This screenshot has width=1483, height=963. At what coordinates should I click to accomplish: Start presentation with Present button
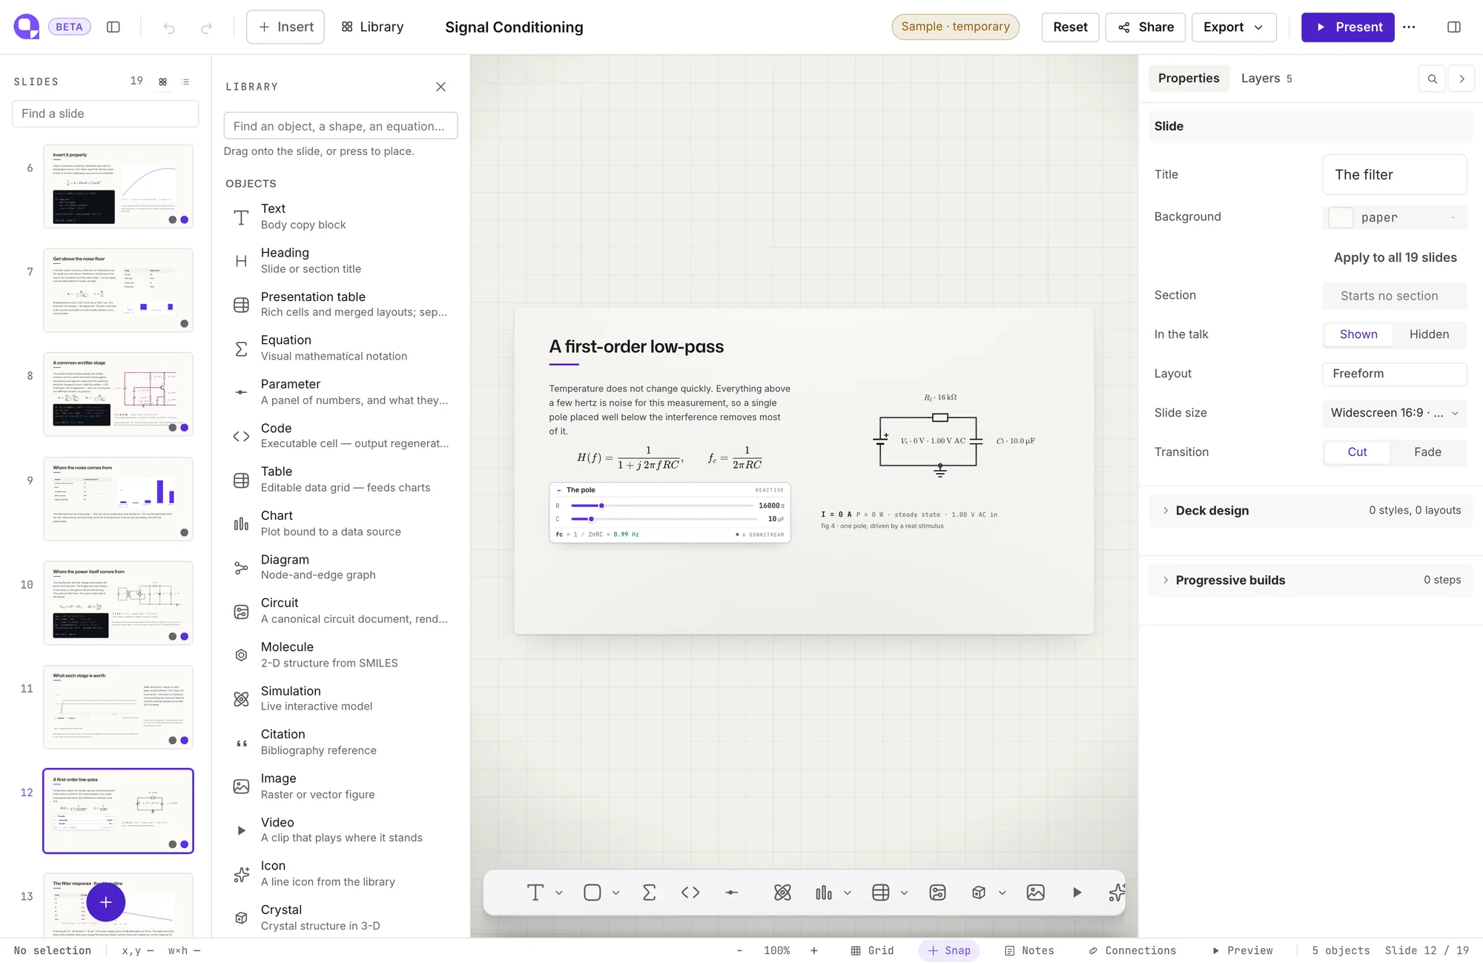point(1347,27)
